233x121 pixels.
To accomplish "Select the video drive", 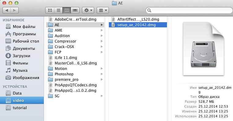I will pyautogui.click(x=22, y=100).
